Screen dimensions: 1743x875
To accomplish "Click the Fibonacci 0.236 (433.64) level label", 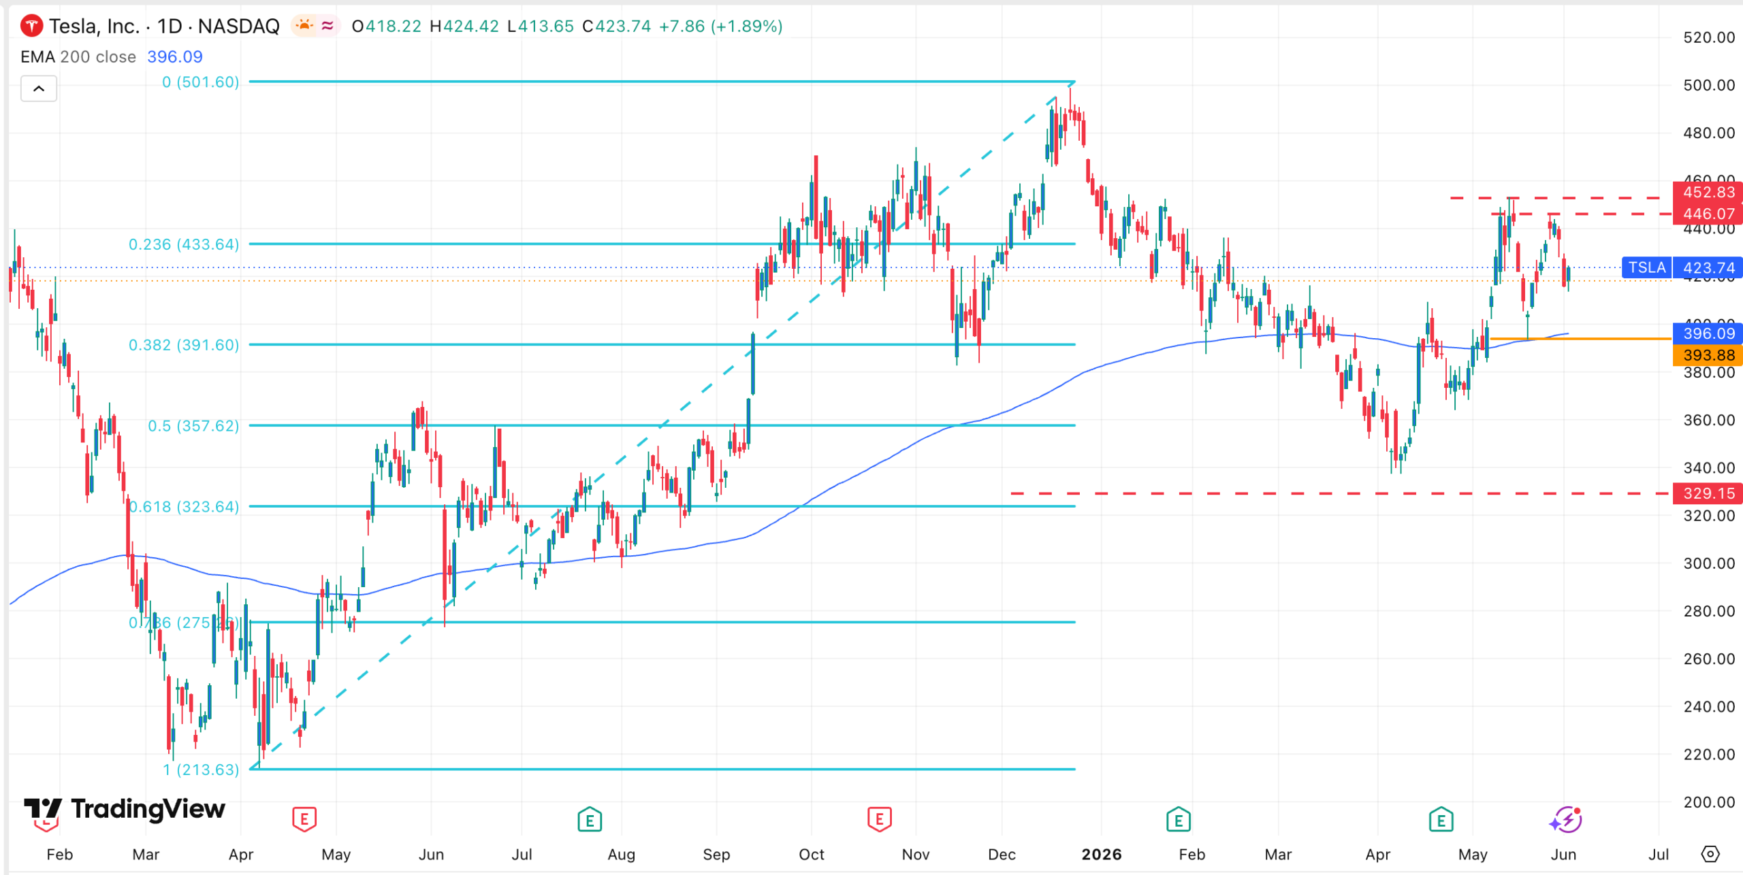I will tap(184, 244).
